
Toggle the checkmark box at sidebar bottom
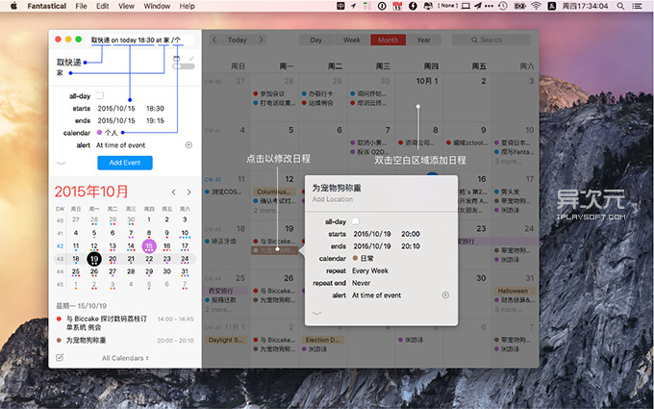tap(60, 357)
